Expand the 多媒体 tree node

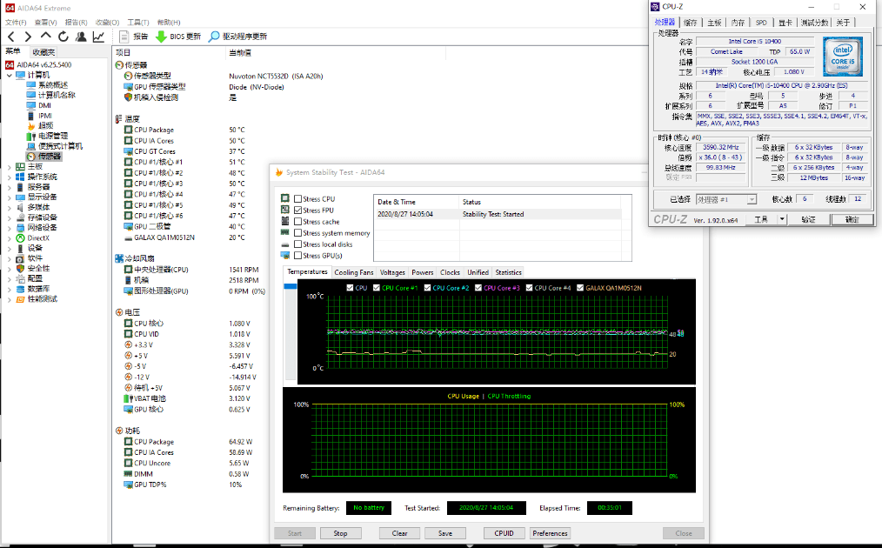tap(10, 207)
